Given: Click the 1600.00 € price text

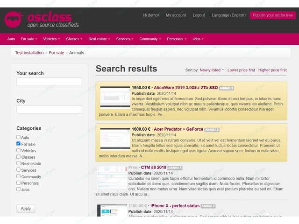Looking at the screenshot, I should [x=141, y=129].
